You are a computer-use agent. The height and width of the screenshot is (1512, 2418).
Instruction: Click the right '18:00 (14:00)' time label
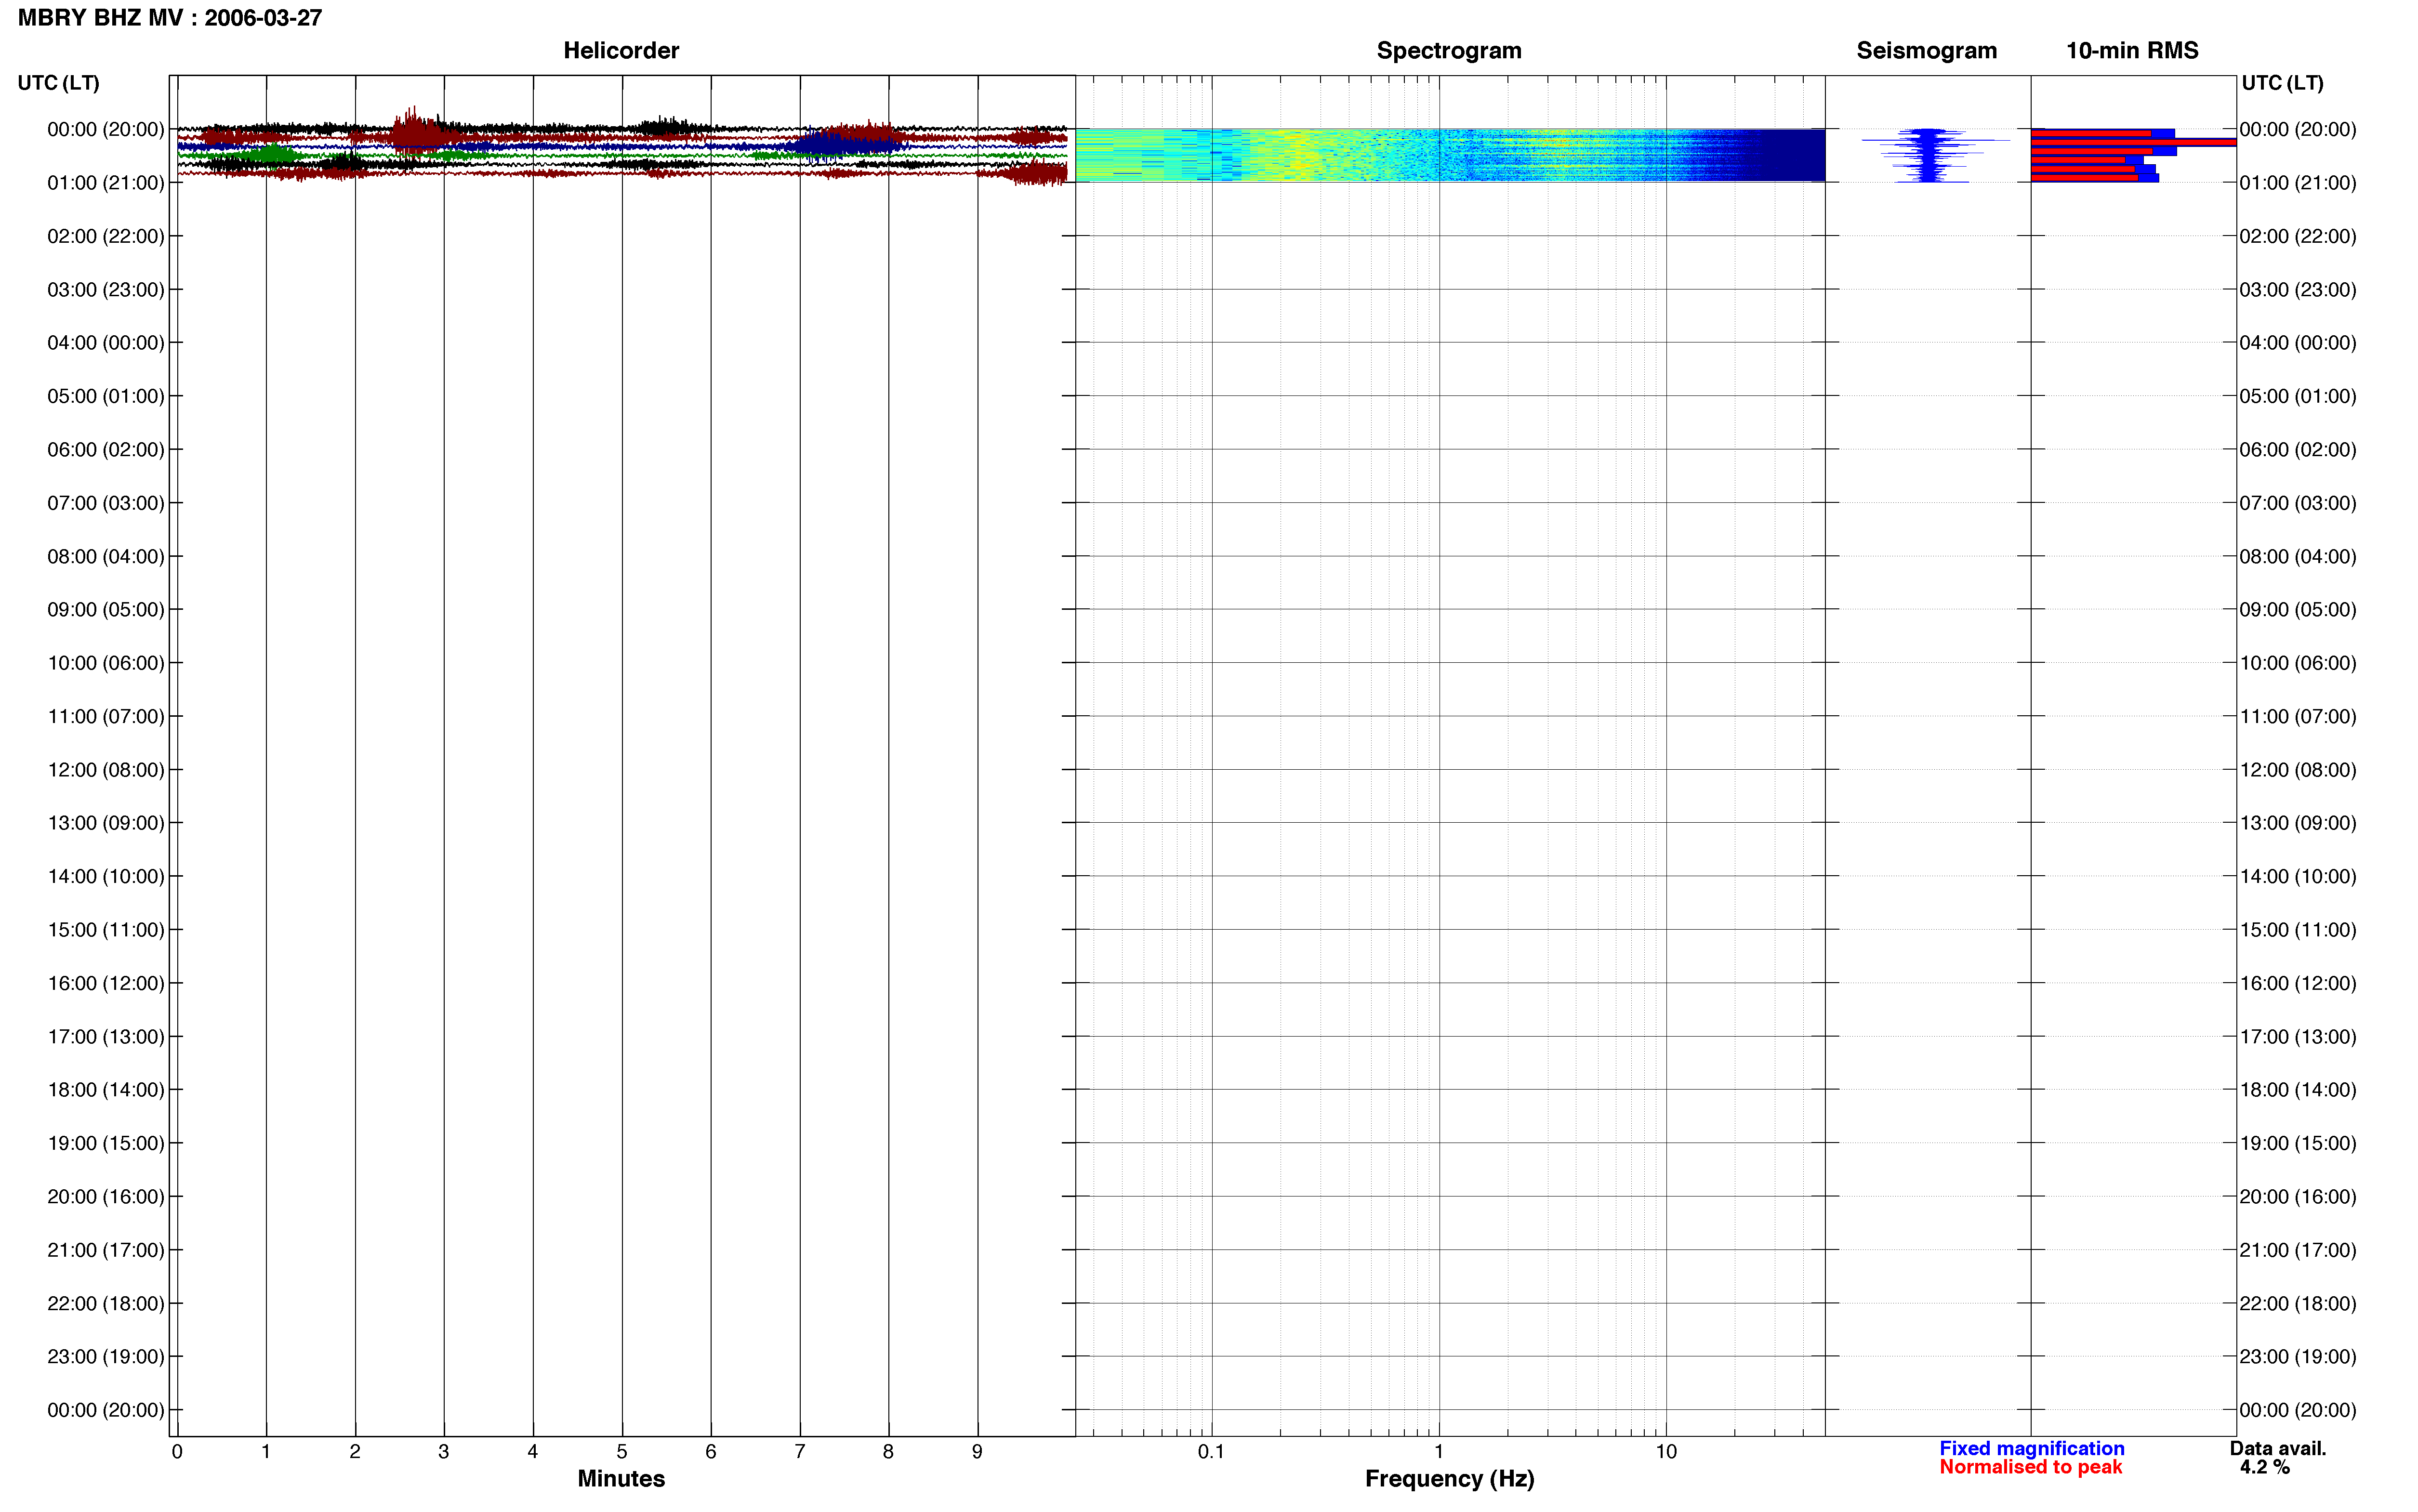(x=2298, y=1090)
